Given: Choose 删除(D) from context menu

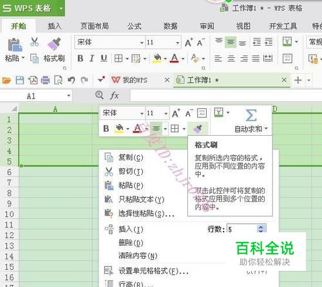Looking at the screenshot, I should (x=131, y=243).
